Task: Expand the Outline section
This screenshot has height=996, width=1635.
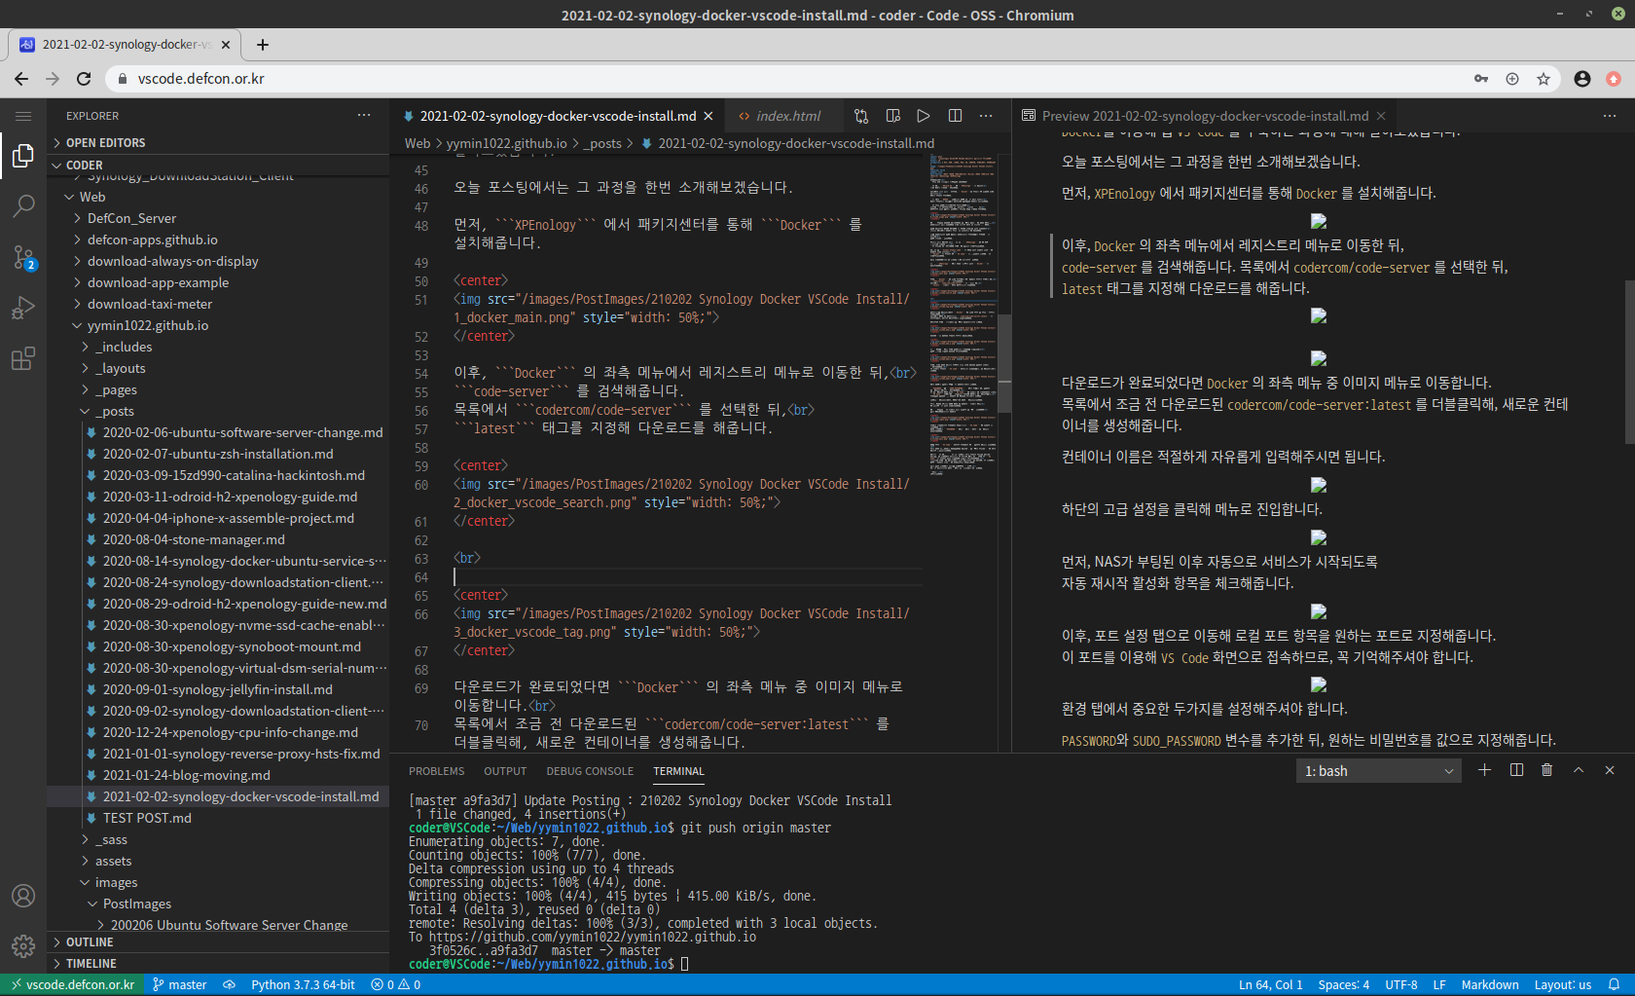Action: coord(218,942)
